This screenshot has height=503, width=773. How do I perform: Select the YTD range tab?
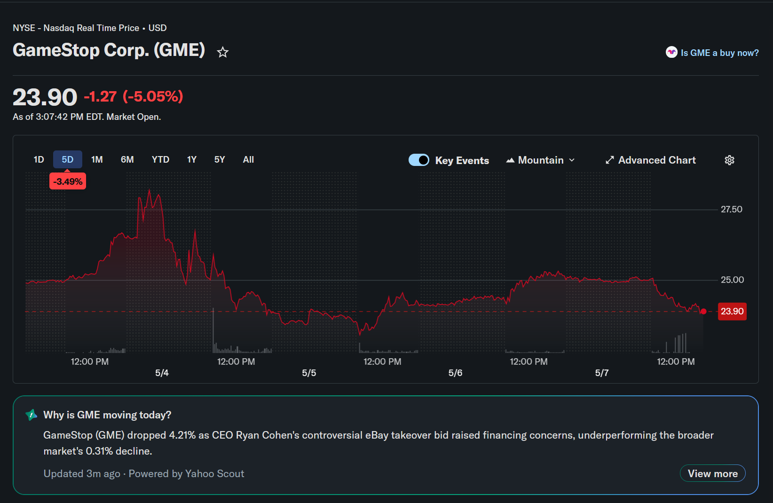coord(160,160)
